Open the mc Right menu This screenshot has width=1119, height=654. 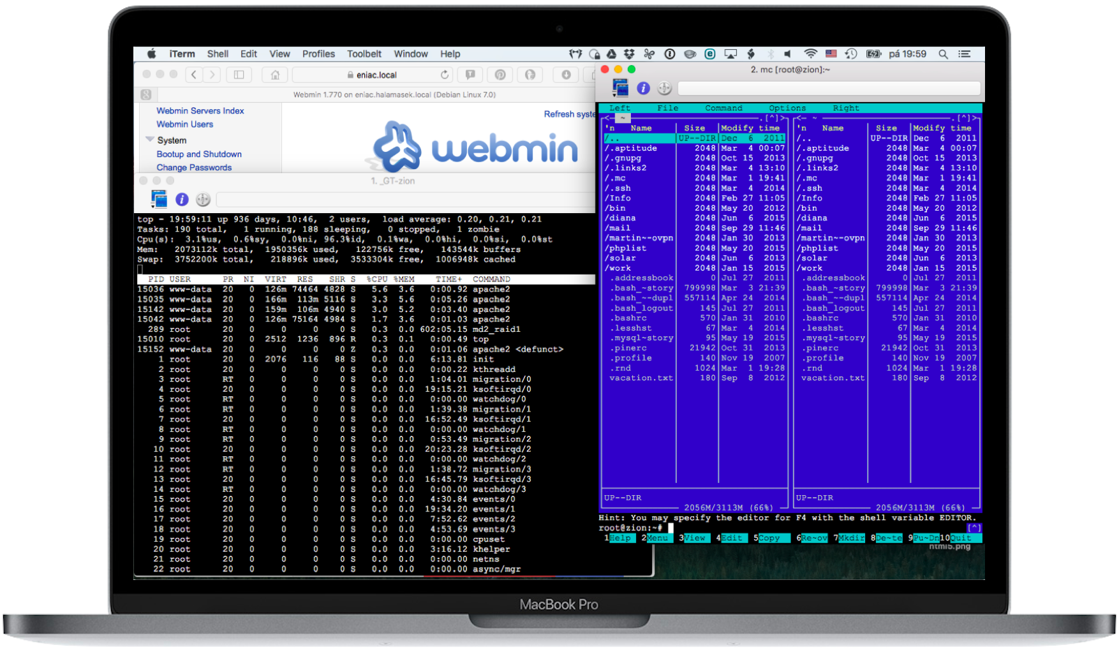846,108
